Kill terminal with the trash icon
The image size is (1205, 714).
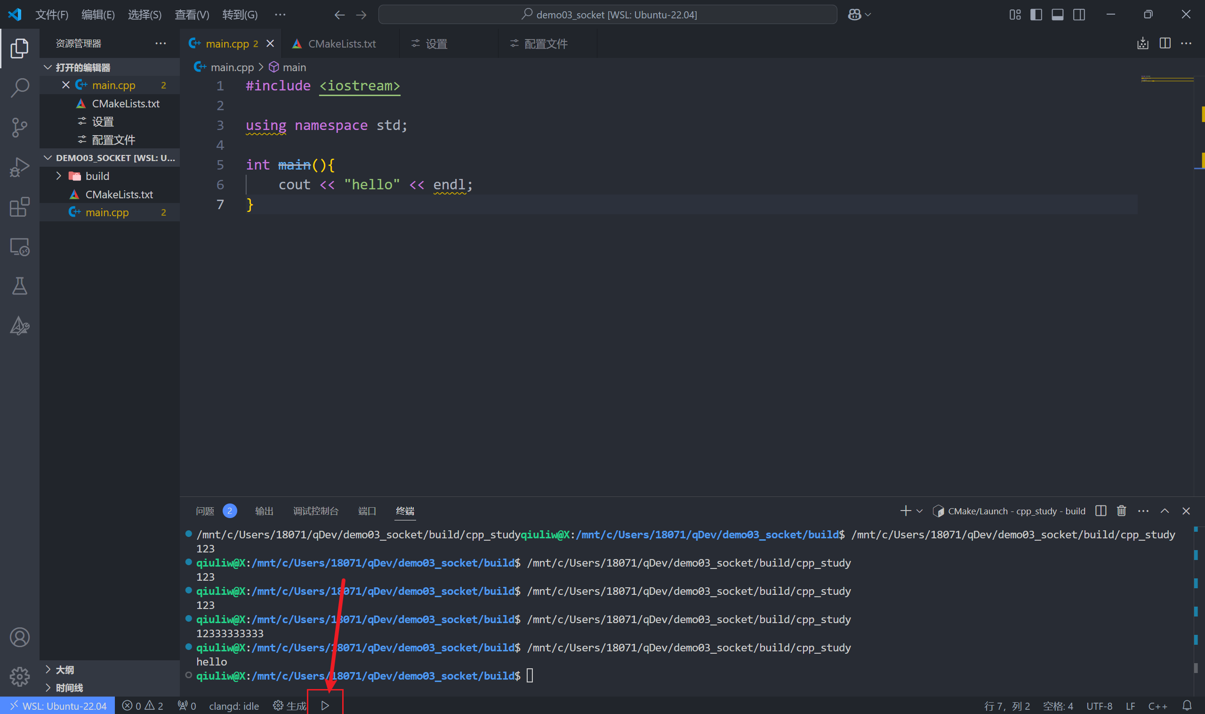[1121, 511]
